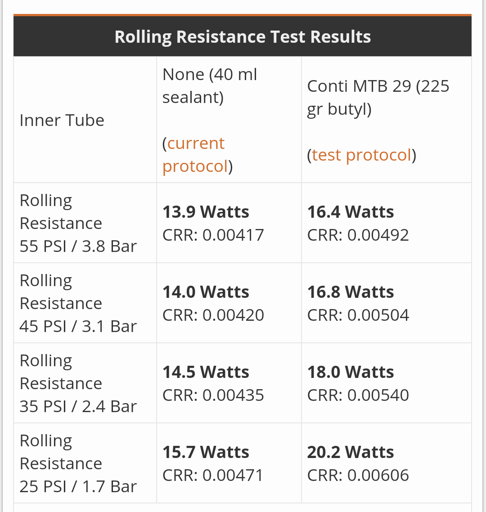Screen dimensions: 486x512
Task: Click the 18.0 Watts value
Action: (x=351, y=372)
